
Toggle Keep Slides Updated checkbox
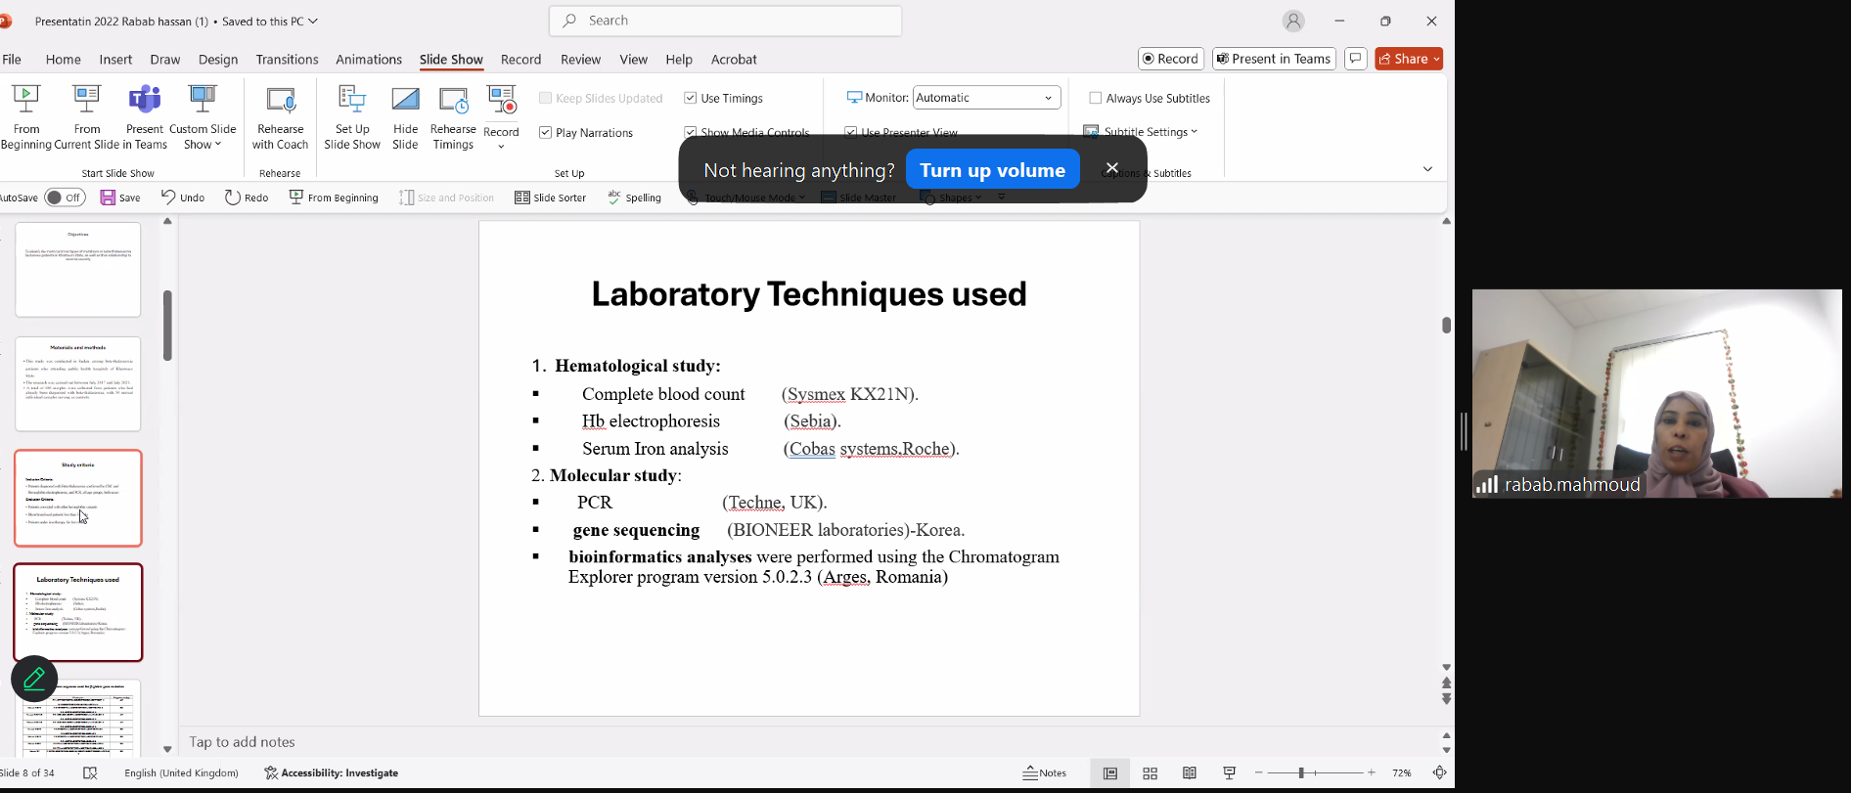(x=546, y=98)
